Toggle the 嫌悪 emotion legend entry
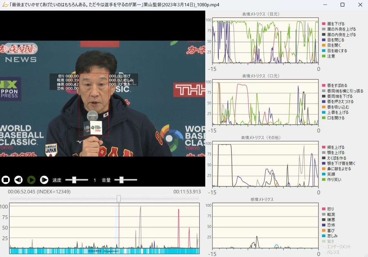Image resolution: width=368 pixels, height=257 pixels. coord(328,220)
